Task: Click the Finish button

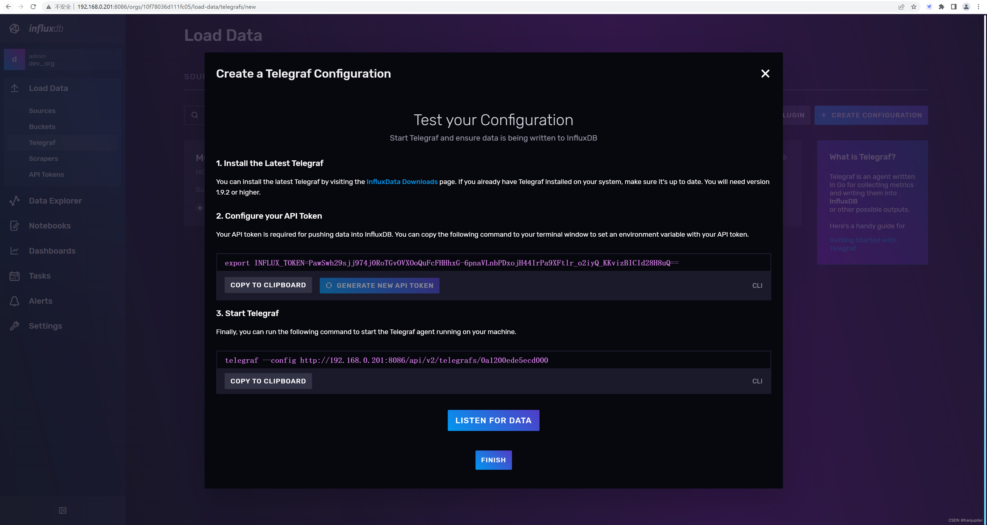Action: point(493,460)
